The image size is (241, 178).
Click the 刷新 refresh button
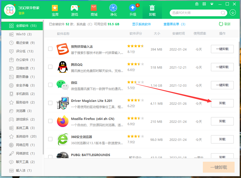coord(225,24)
